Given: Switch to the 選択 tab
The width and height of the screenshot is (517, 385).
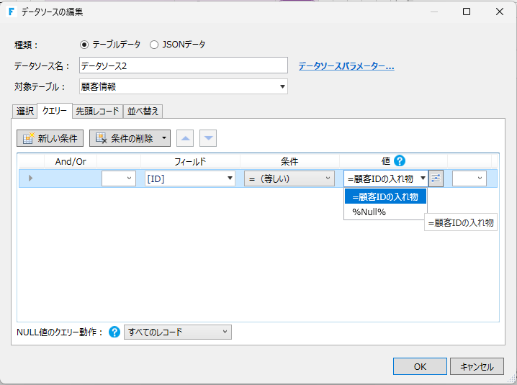Looking at the screenshot, I should click(x=25, y=111).
